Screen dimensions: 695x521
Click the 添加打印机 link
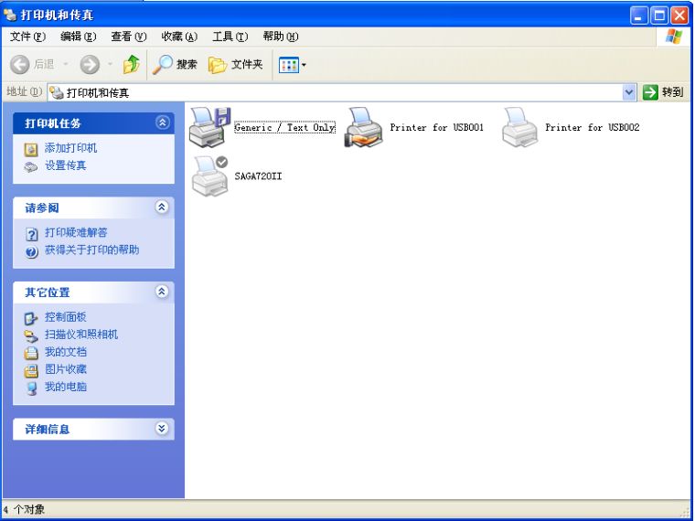pos(70,148)
